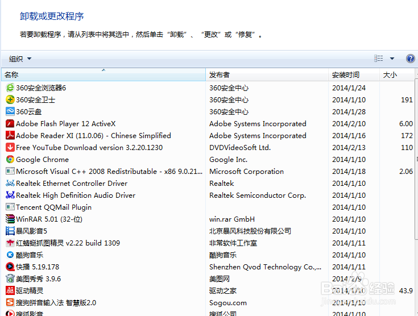Click the vertical scrollbar of program list
The width and height of the screenshot is (418, 316).
tap(416, 160)
